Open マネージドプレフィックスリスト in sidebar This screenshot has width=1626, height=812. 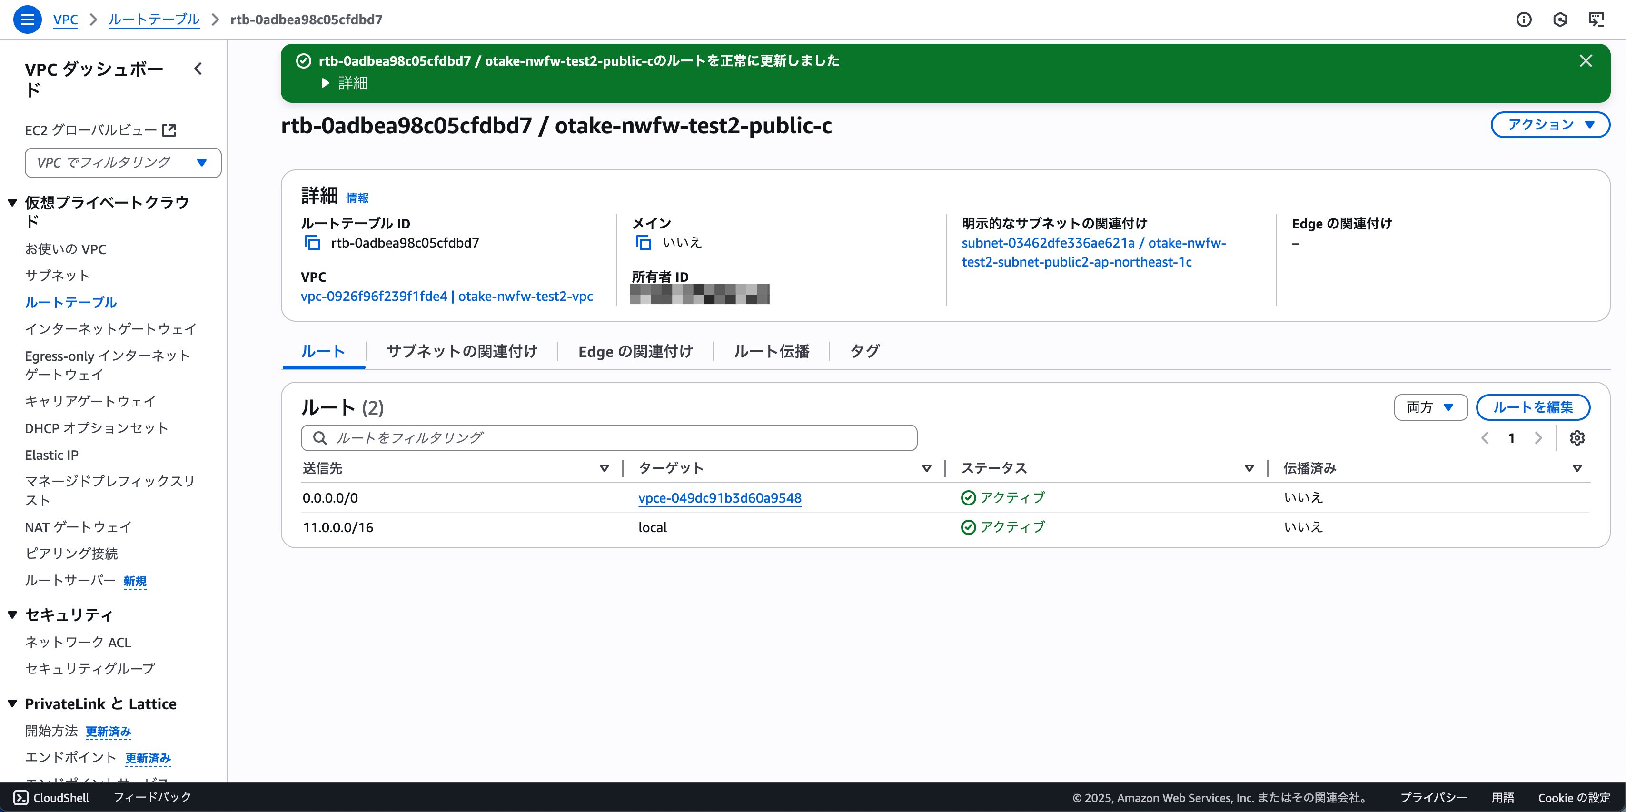[x=110, y=491]
